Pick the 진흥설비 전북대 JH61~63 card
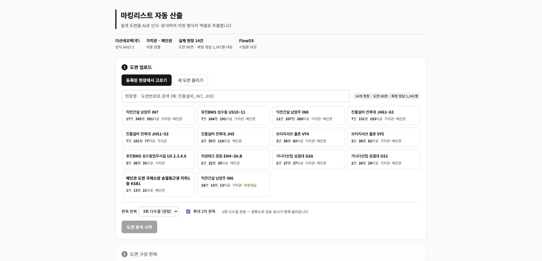542x261 pixels. 384,115
